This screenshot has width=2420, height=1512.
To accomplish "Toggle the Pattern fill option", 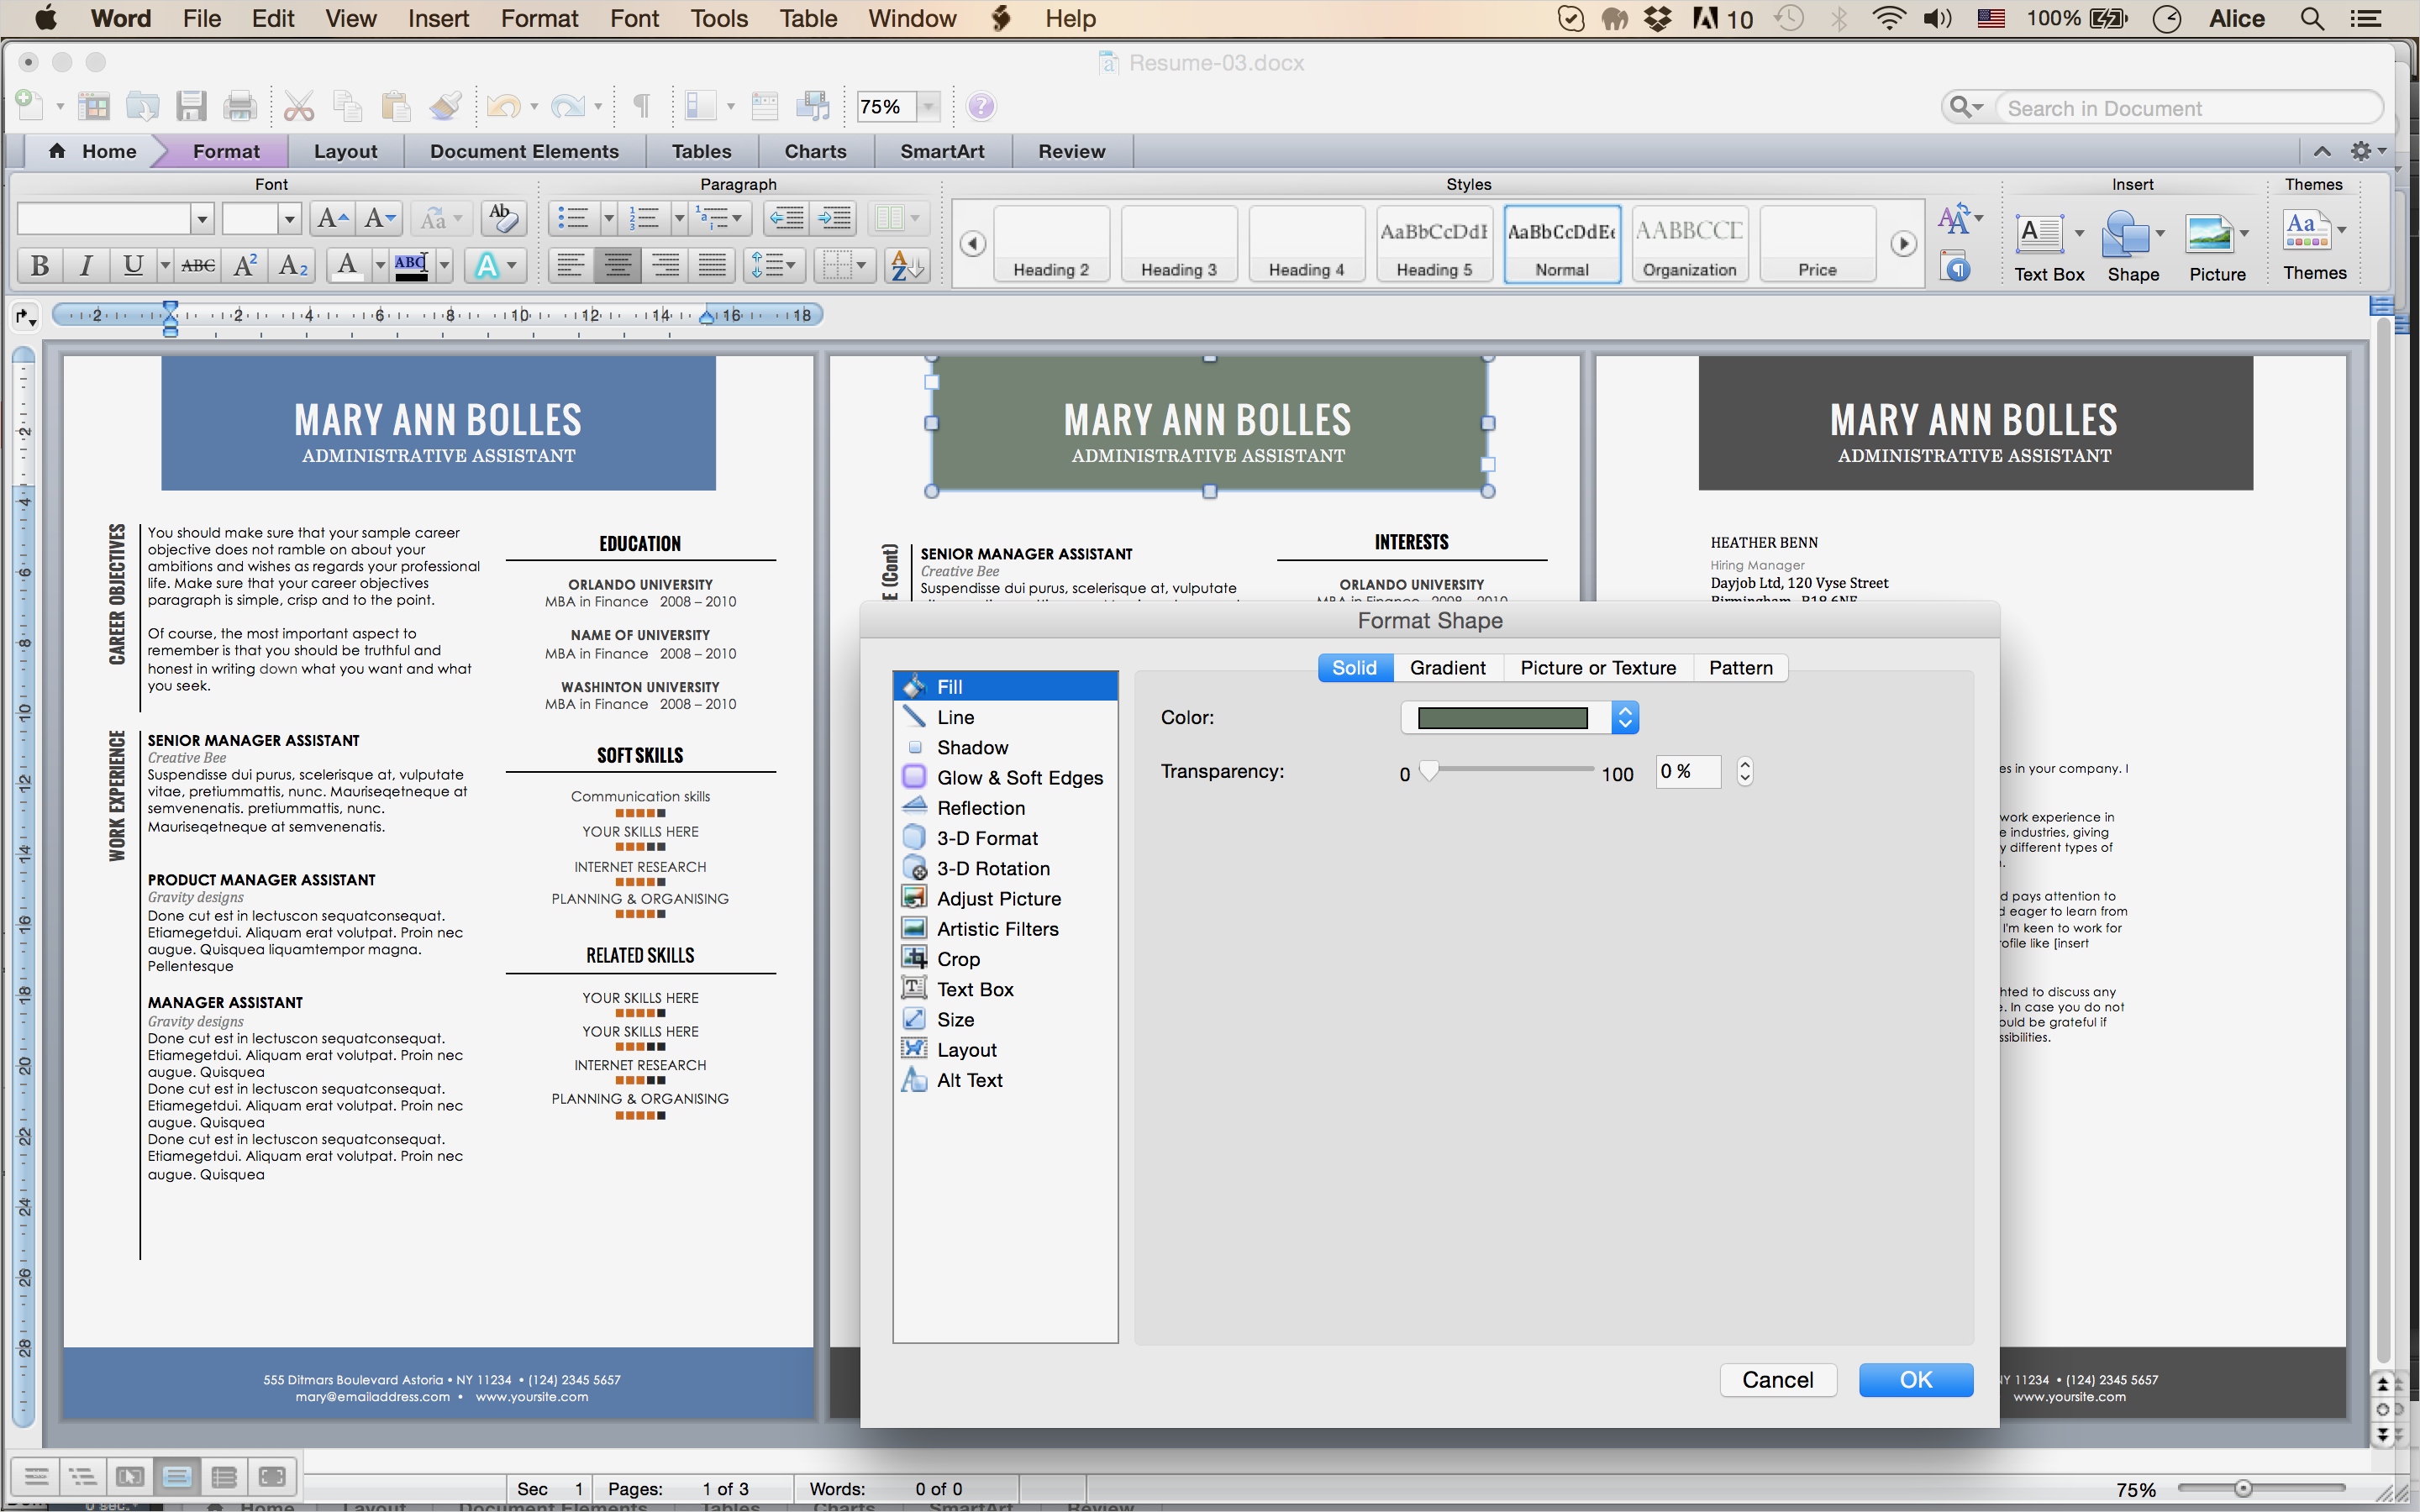I will pos(1740,668).
